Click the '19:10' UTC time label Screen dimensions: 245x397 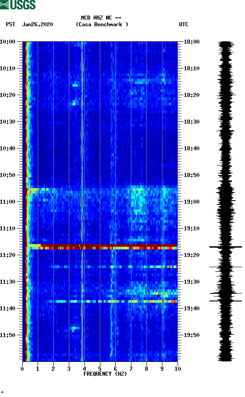pyautogui.click(x=192, y=229)
